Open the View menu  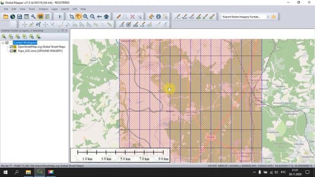[22, 9]
